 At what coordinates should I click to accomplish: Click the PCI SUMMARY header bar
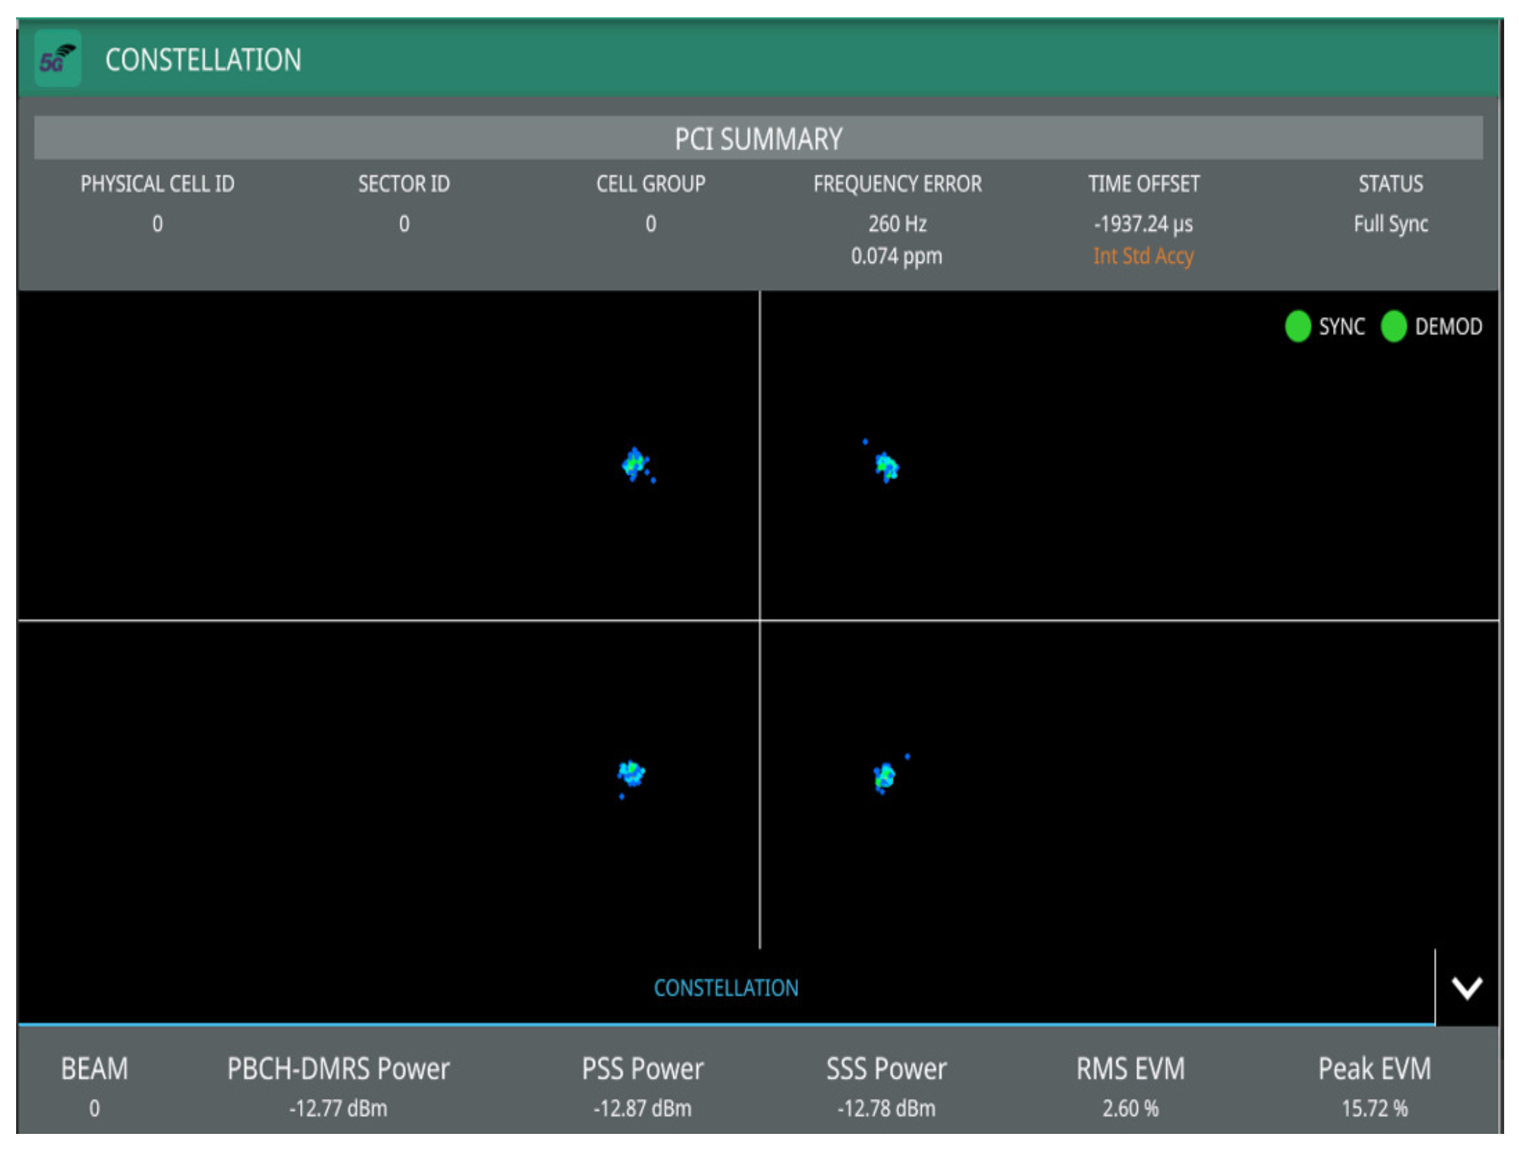[758, 138]
